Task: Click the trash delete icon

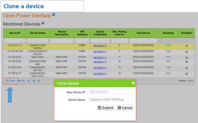Action: tap(34, 81)
